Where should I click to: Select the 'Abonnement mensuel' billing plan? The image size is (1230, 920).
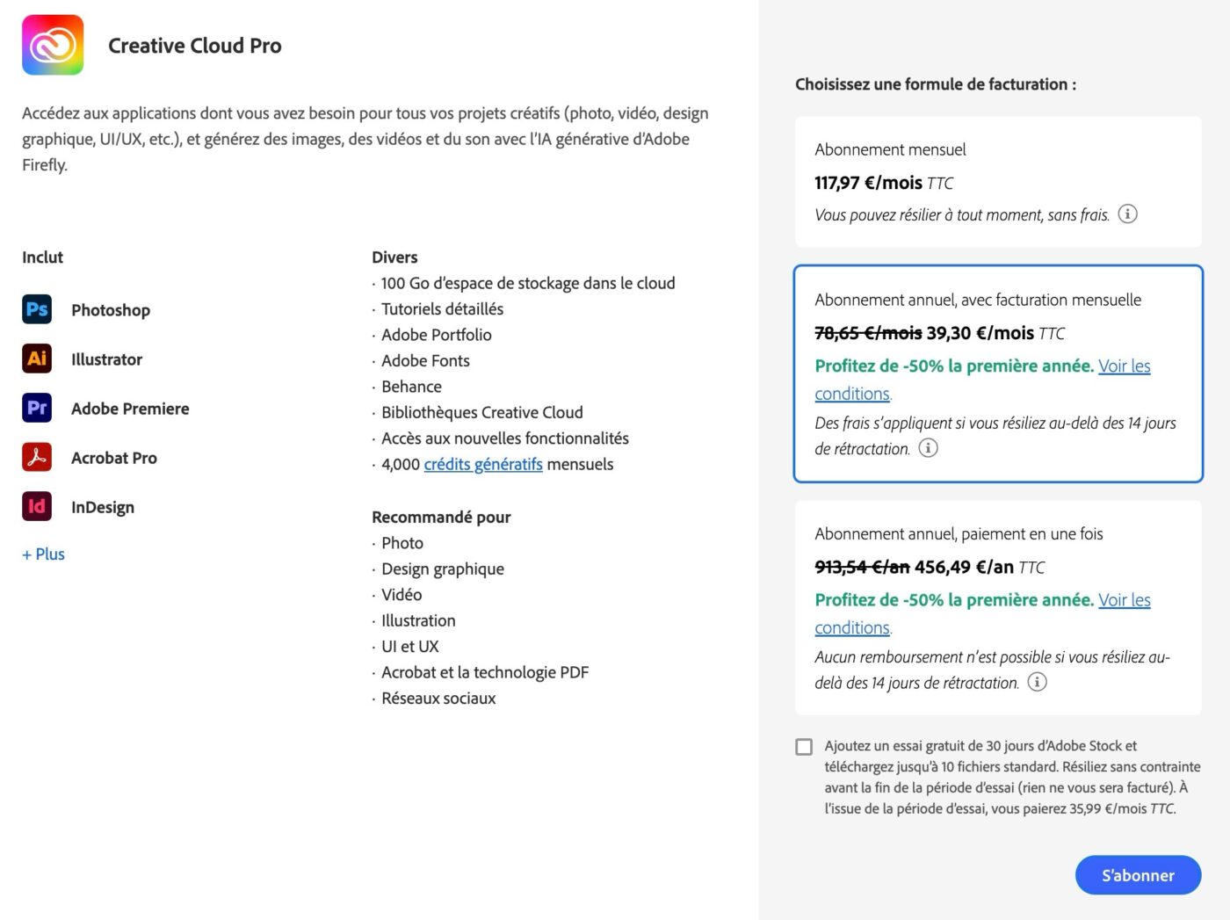pyautogui.click(x=997, y=182)
